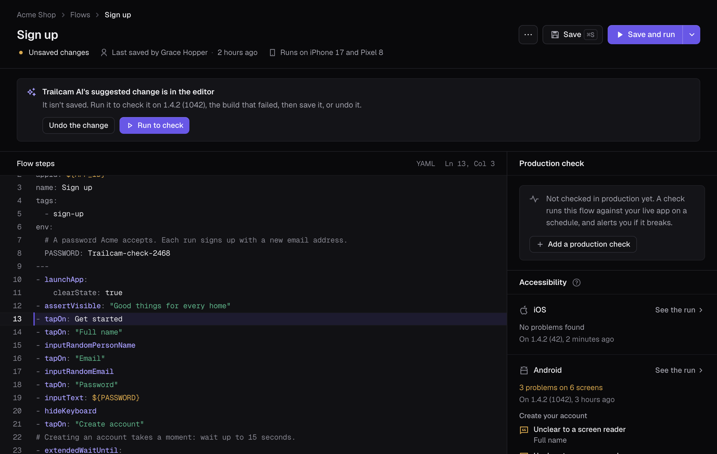This screenshot has width=717, height=454.
Task: Click the line 'PASSWORD: Trailcam-check-2468'
Action: point(107,253)
